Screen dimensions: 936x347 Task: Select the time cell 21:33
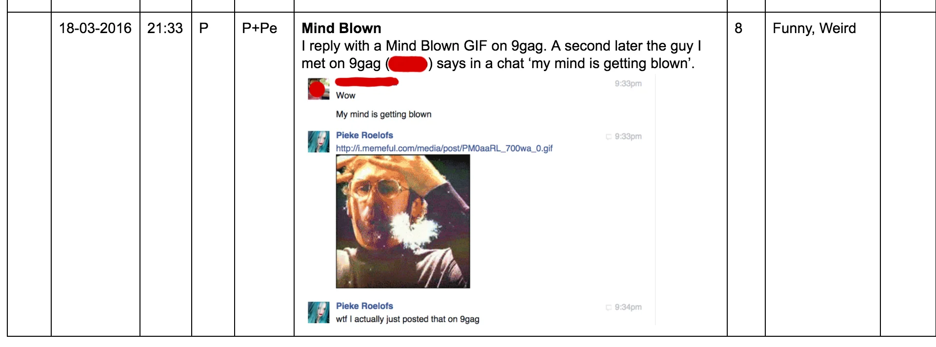tap(166, 174)
